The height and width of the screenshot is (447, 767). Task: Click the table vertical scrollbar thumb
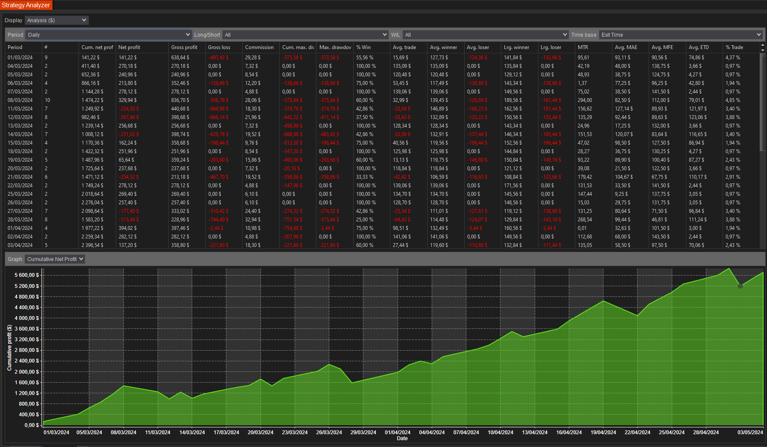tap(763, 102)
